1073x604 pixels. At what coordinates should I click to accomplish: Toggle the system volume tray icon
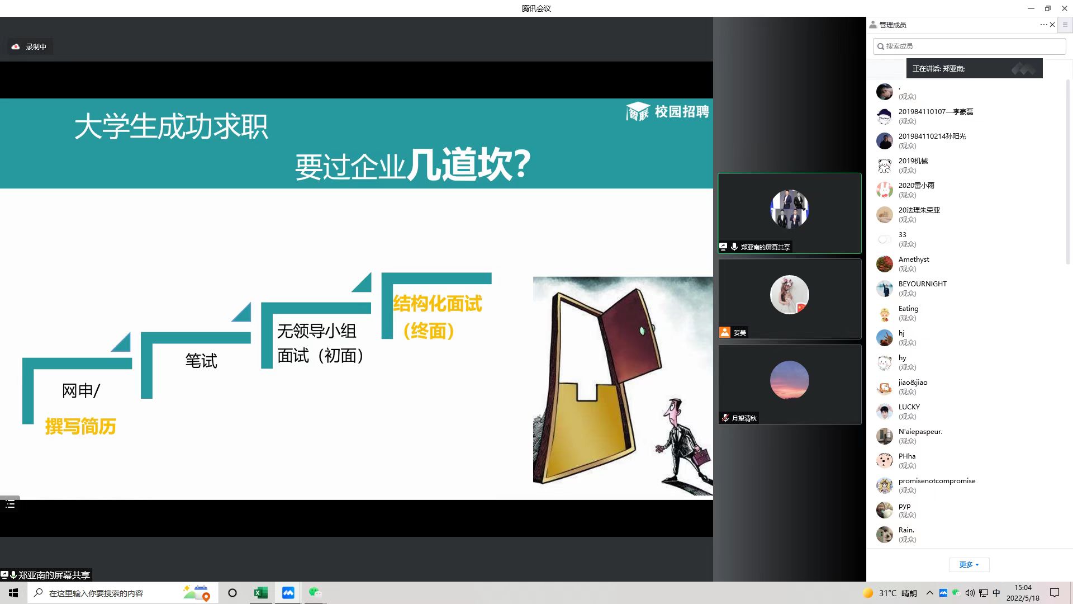click(x=970, y=593)
